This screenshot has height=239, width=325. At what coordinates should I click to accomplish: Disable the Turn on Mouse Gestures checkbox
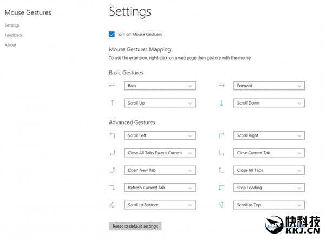[112, 34]
